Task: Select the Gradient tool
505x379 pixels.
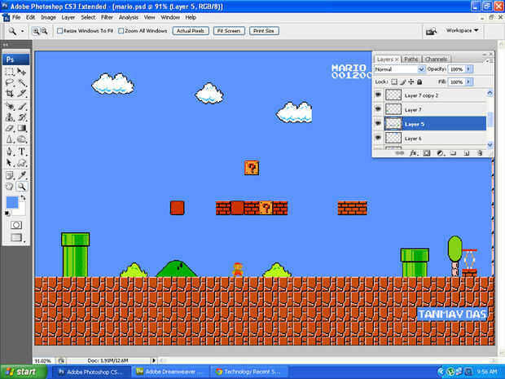Action: coord(22,128)
